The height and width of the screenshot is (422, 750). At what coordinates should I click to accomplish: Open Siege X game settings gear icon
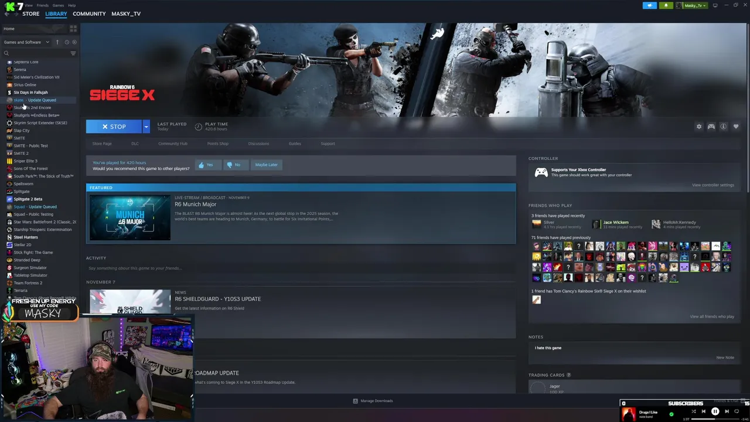coord(698,127)
